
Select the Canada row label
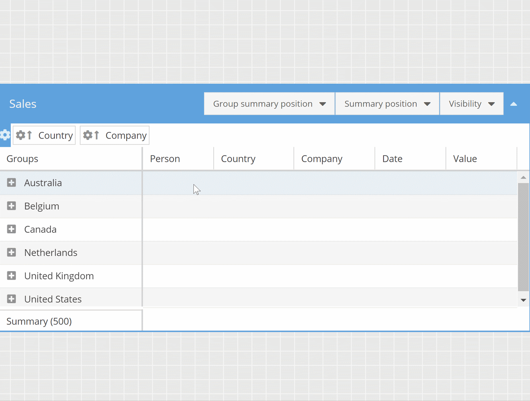40,229
